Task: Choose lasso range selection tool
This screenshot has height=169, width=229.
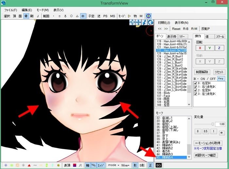Action: [65, 16]
